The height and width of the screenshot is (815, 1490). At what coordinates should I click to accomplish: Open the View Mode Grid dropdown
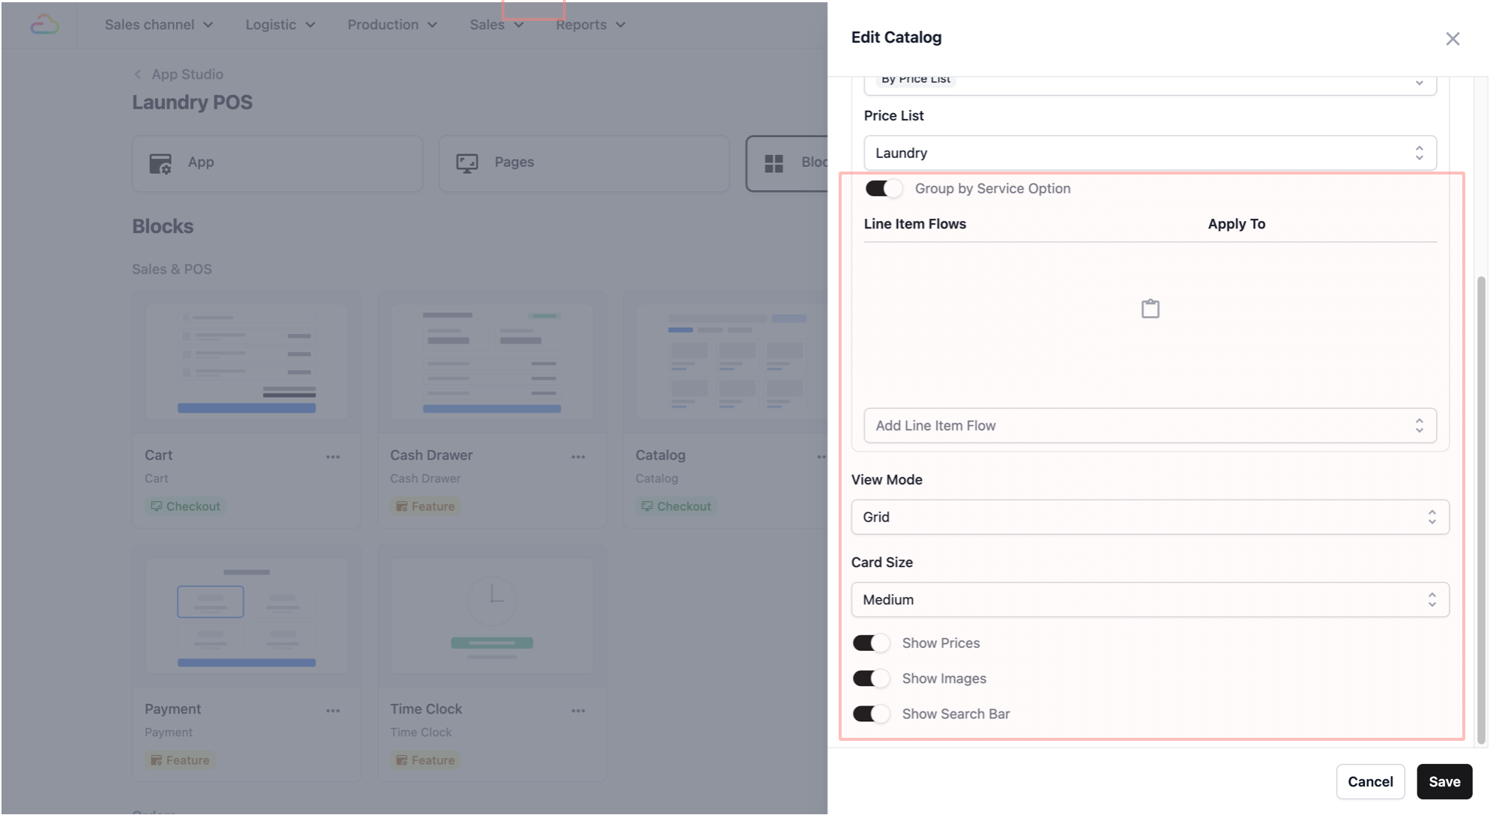(1149, 518)
